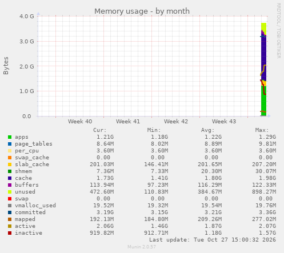
Task: Click the apps current value 1.21G
Action: [x=105, y=137]
